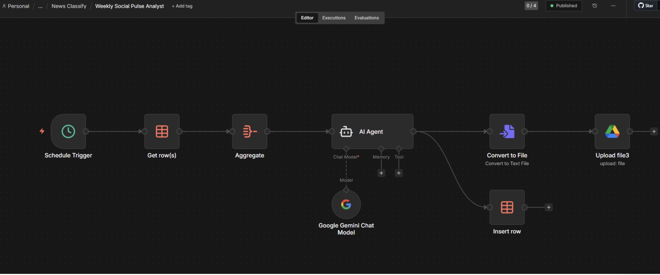The image size is (660, 275).
Task: Click Schedule Trigger output connector
Action: click(x=86, y=132)
